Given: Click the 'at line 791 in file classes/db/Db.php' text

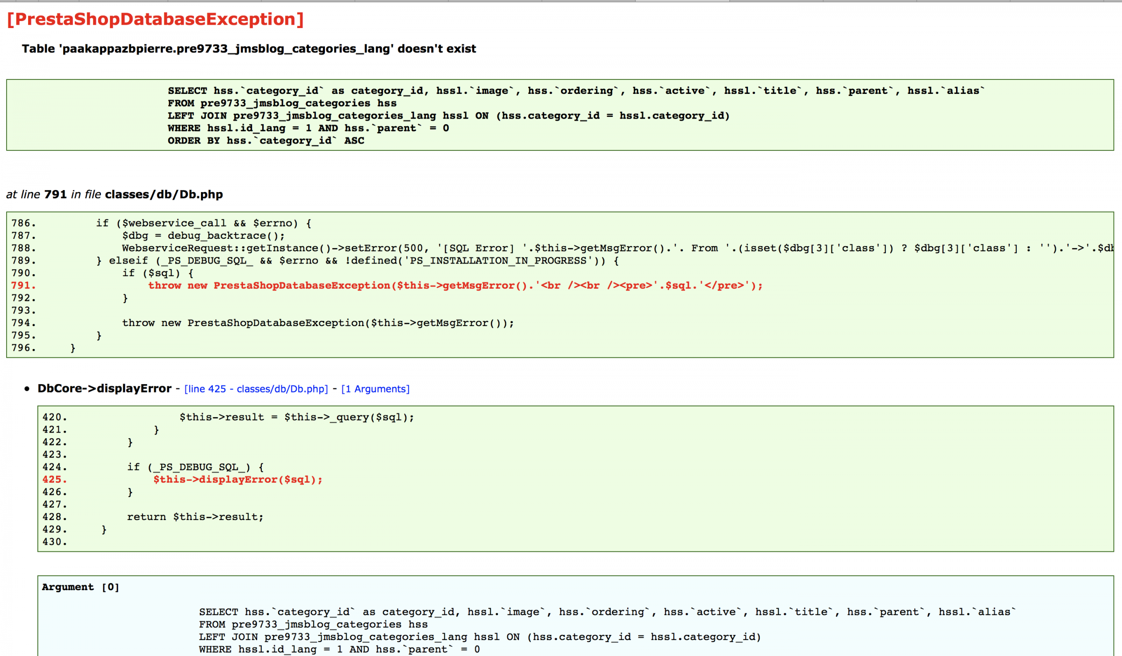Looking at the screenshot, I should 115,194.
